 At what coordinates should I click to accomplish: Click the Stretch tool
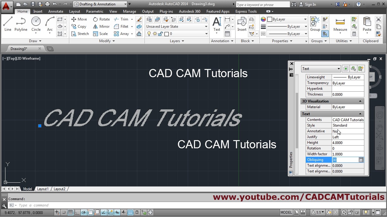[80, 34]
